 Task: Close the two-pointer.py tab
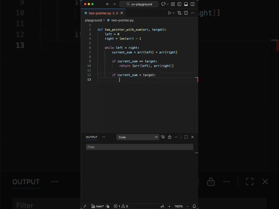pos(122,13)
